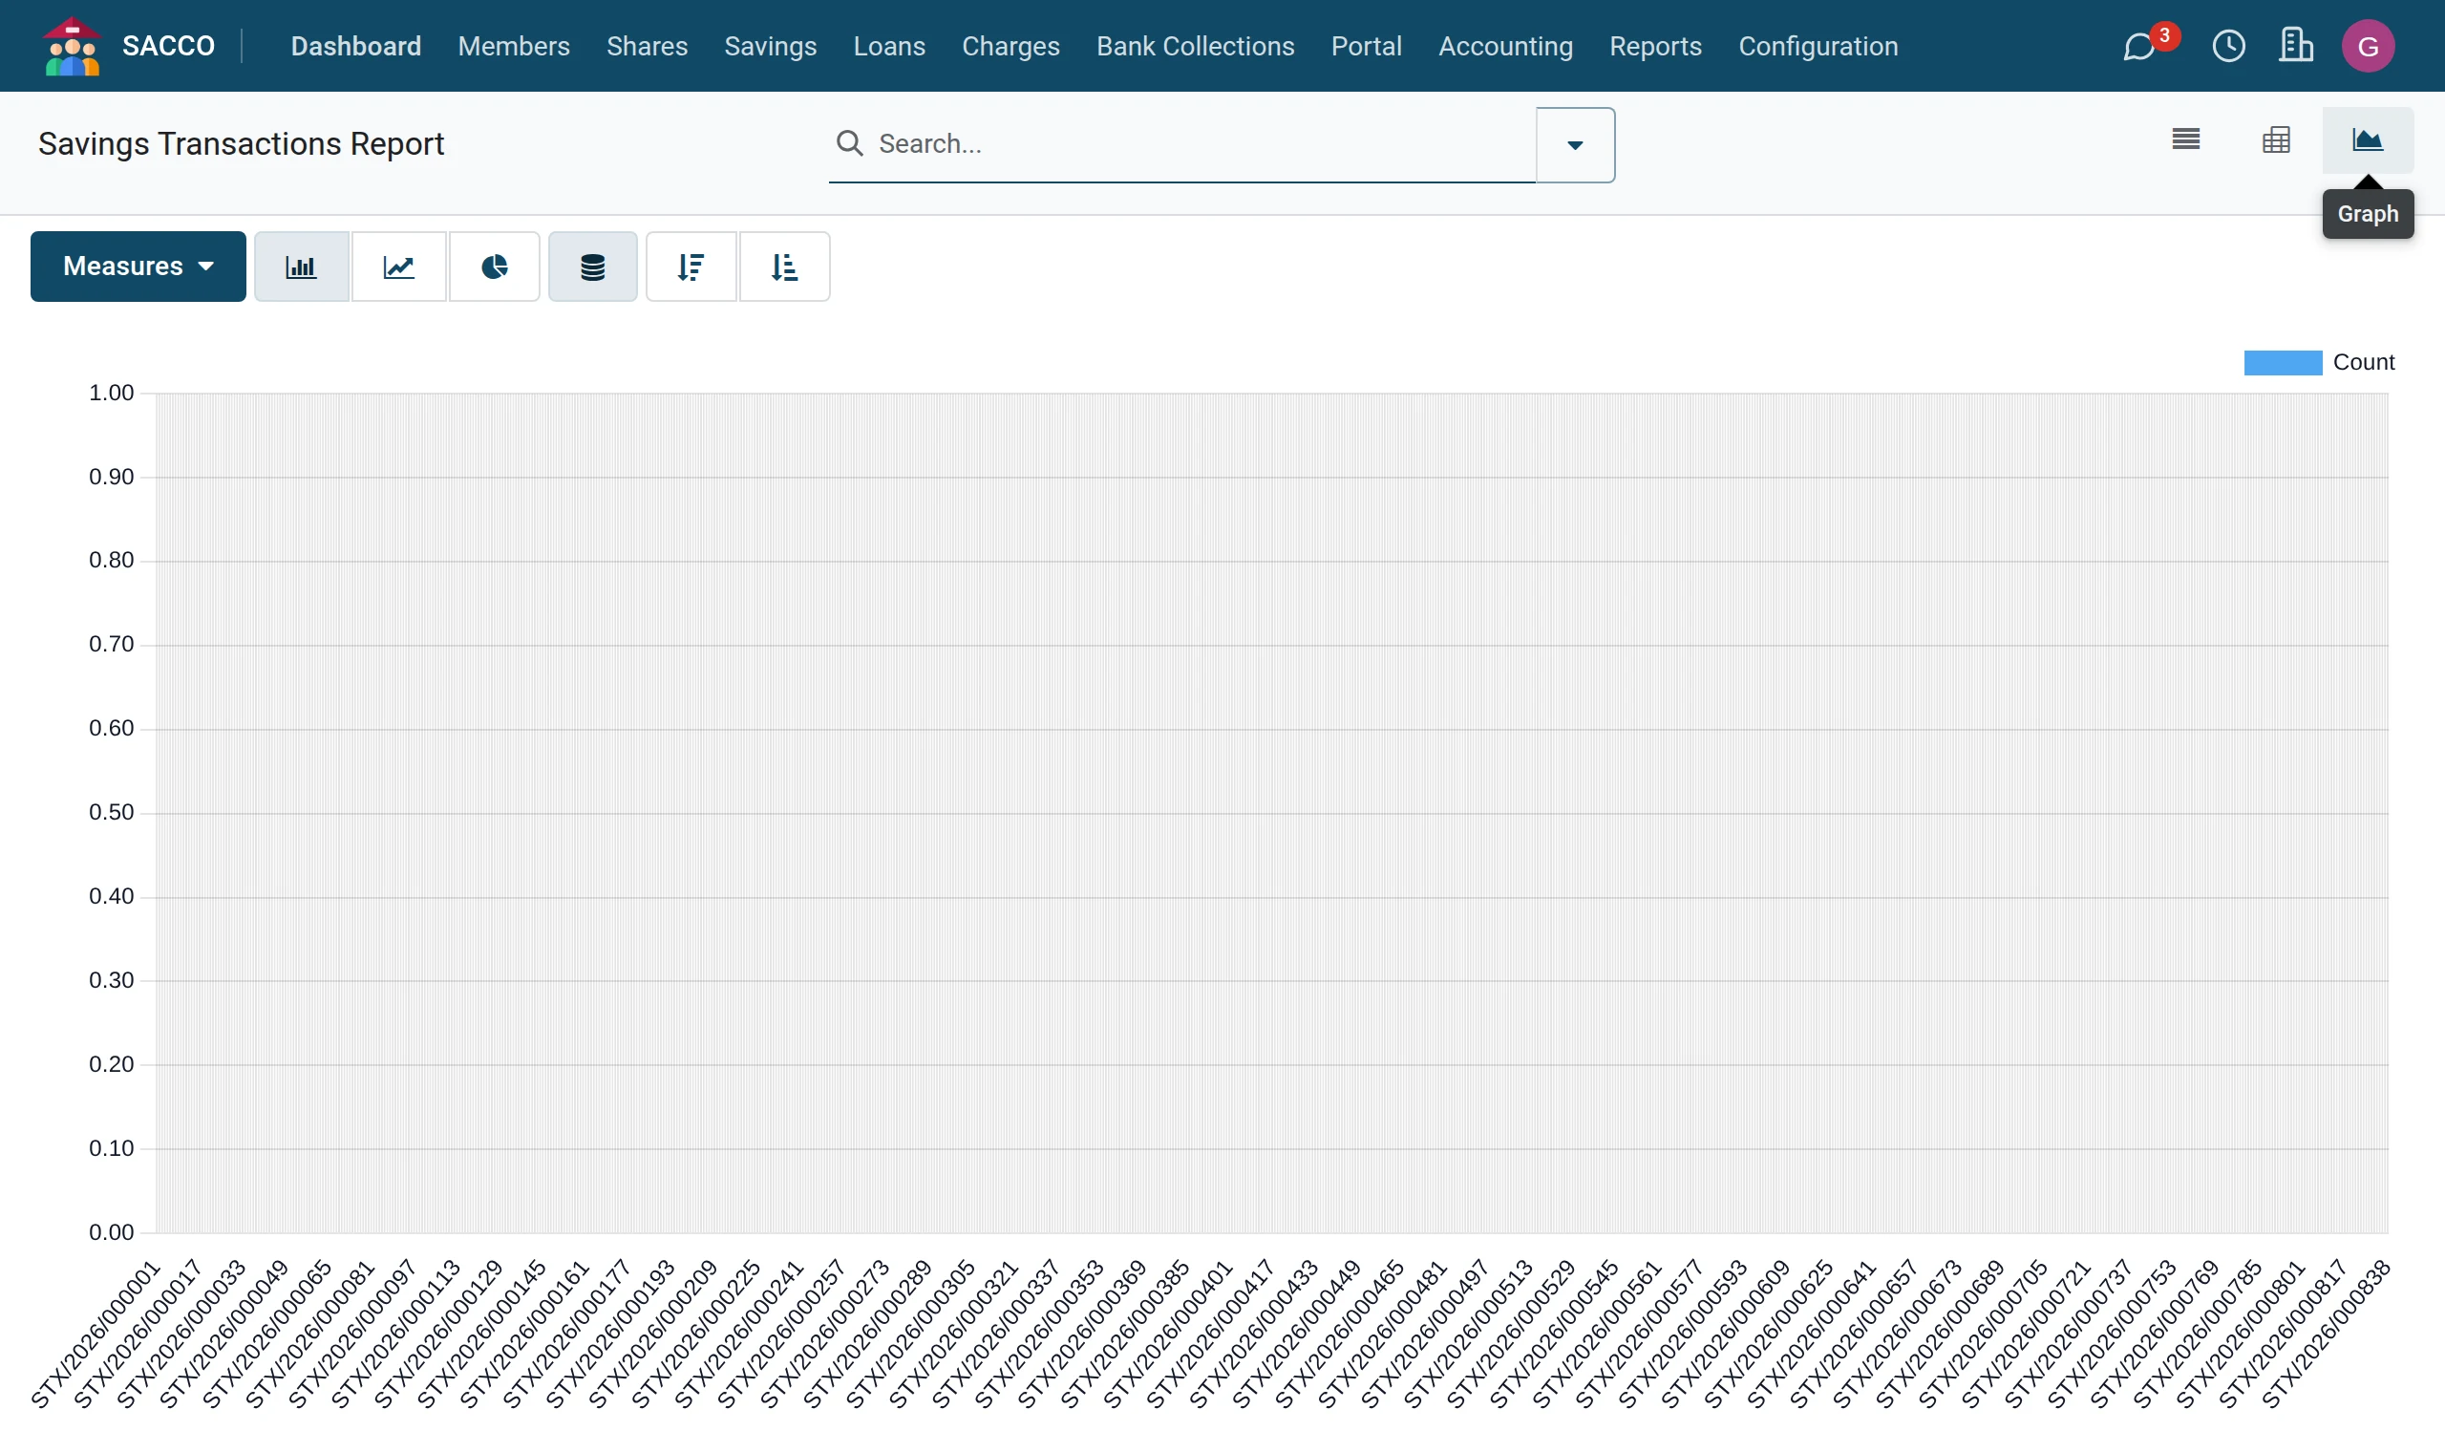Screen dimensions: 2445x1452
Task: Toggle stacked chart option
Action: pos(593,267)
